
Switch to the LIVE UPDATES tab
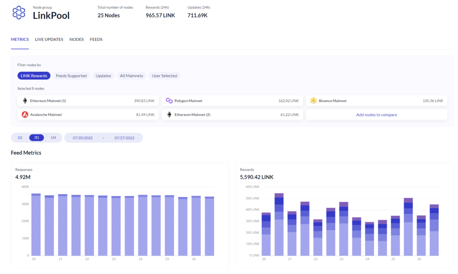click(49, 39)
